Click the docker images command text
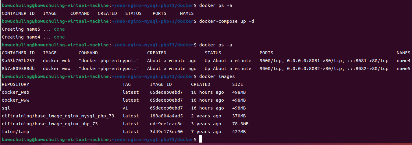This screenshot has width=412, height=145. click(x=217, y=76)
